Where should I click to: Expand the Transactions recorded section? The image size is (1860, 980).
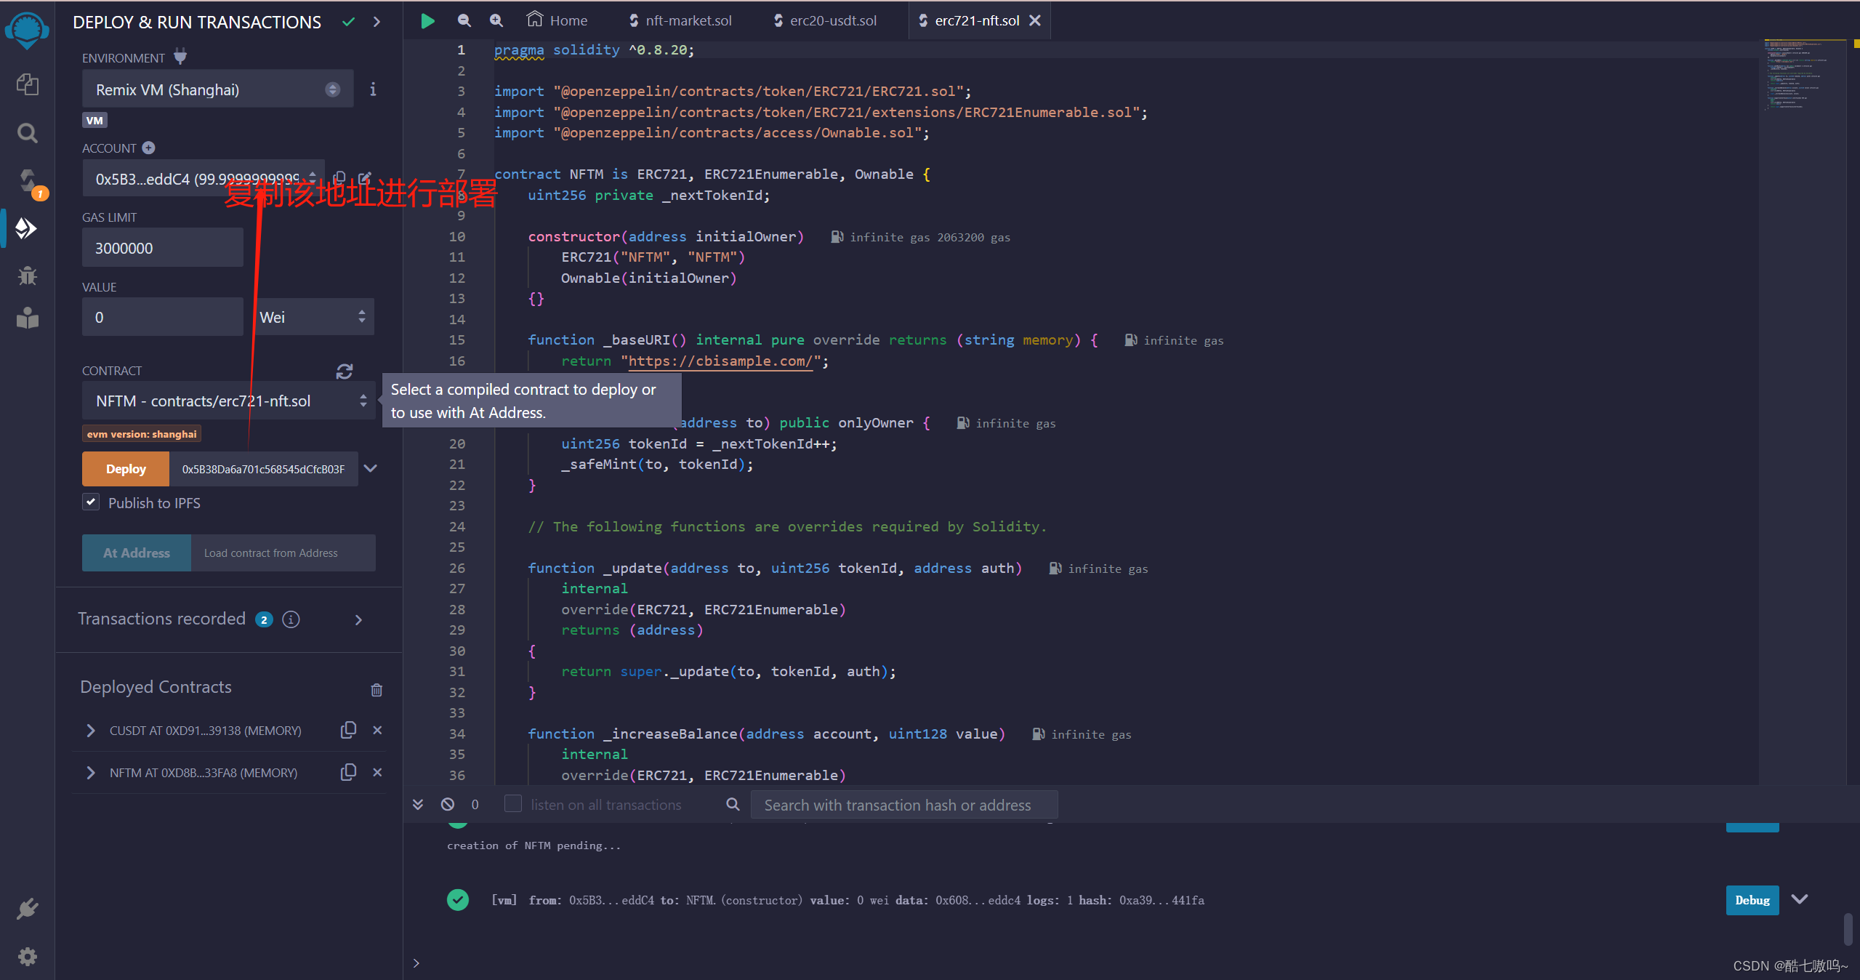(x=364, y=619)
